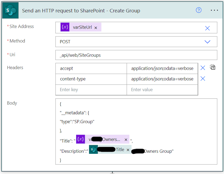Click the content-type header value cell

point(162,79)
